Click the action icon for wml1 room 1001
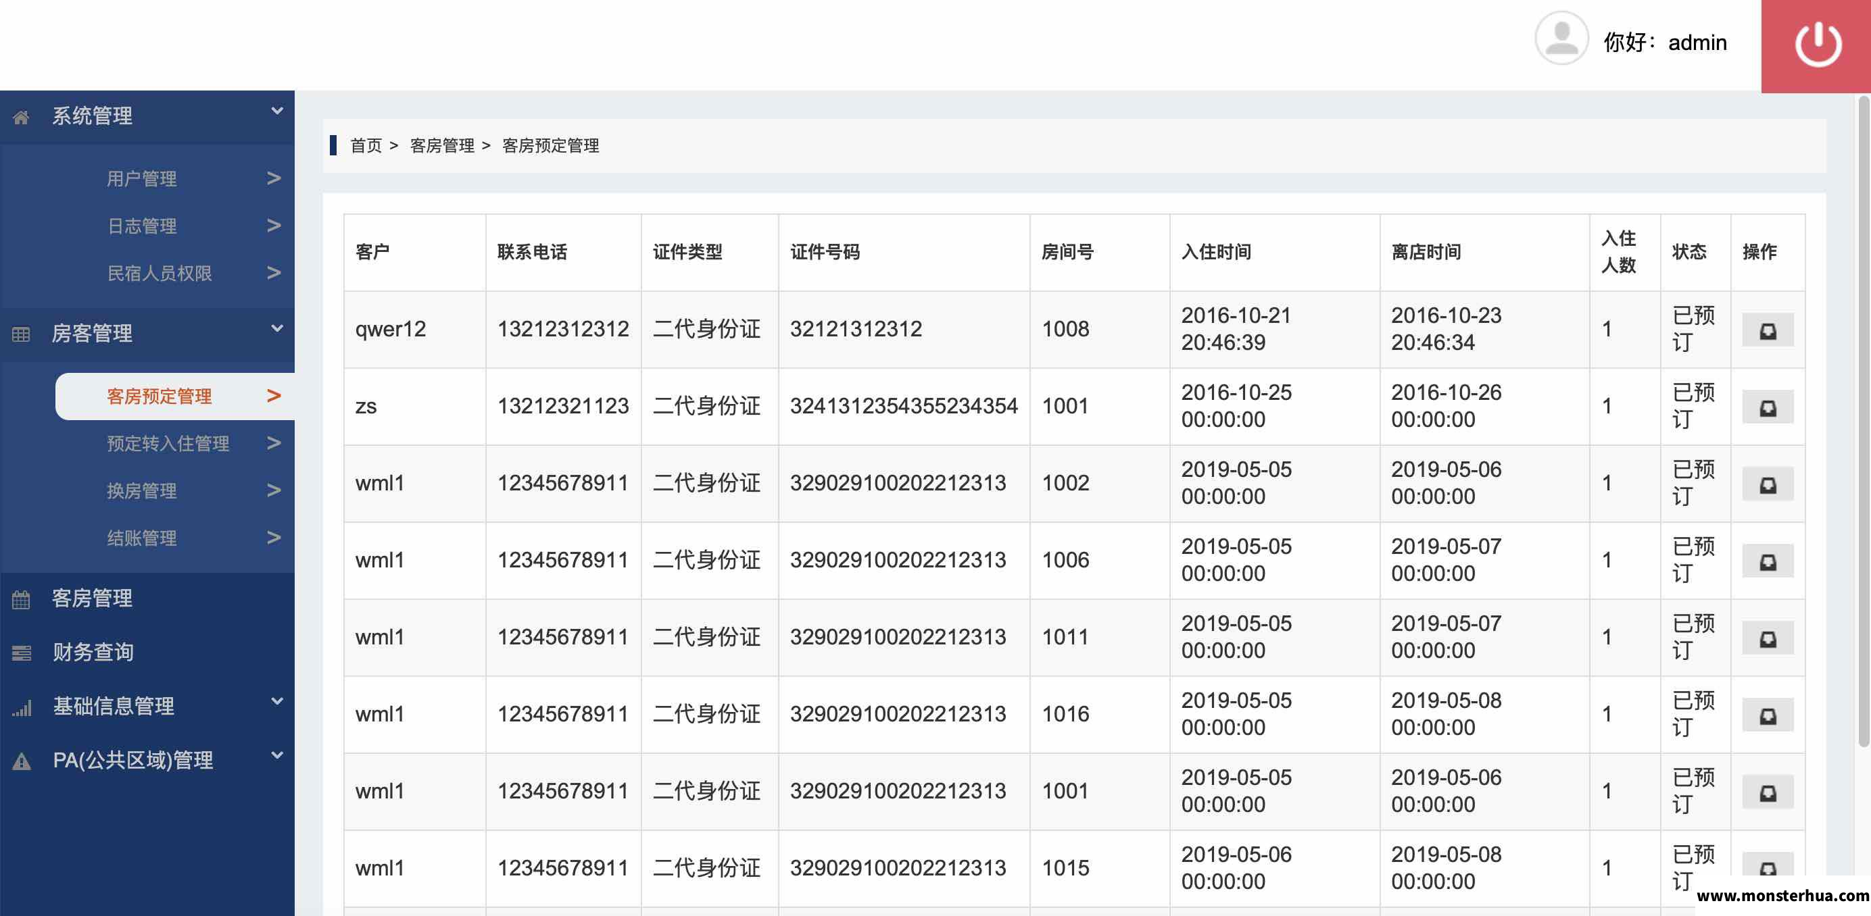The height and width of the screenshot is (916, 1871). pos(1767,792)
